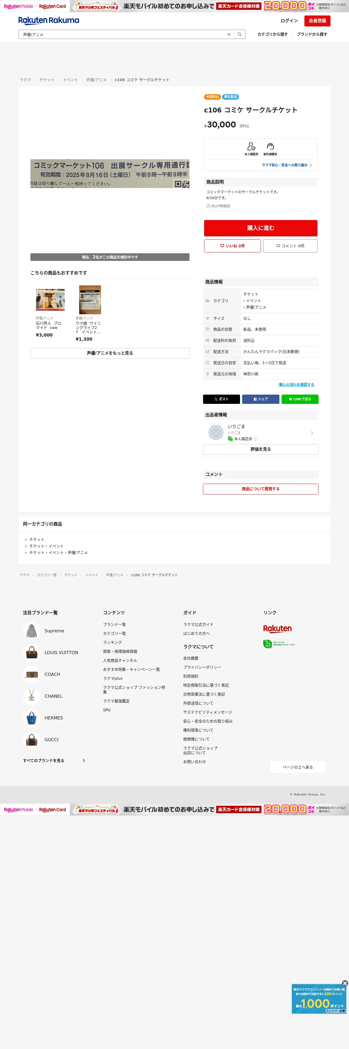Send via the green LINEで送る button
The image size is (349, 1049).
[x=300, y=399]
